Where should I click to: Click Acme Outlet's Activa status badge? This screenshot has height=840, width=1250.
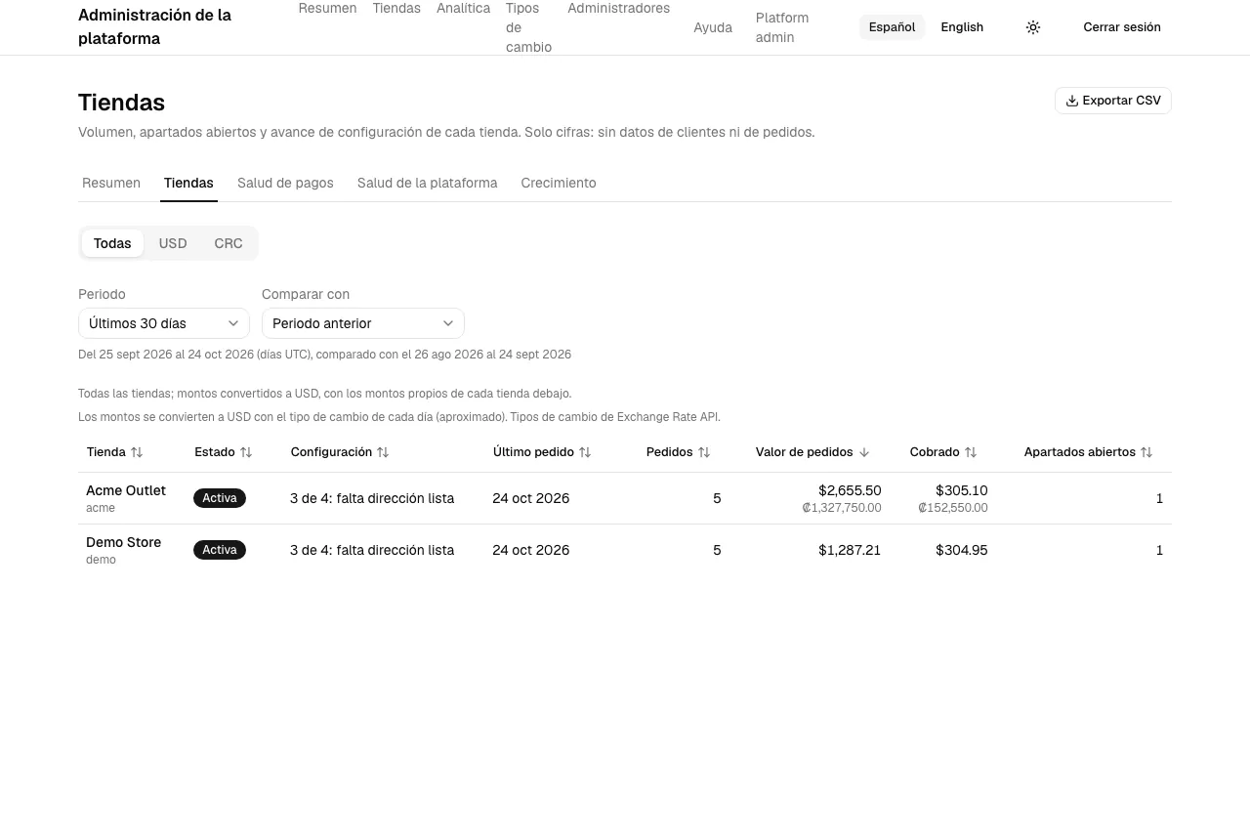[220, 498]
